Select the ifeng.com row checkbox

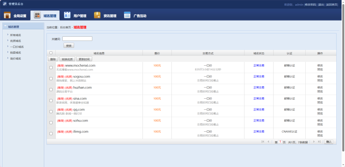click(x=51, y=134)
